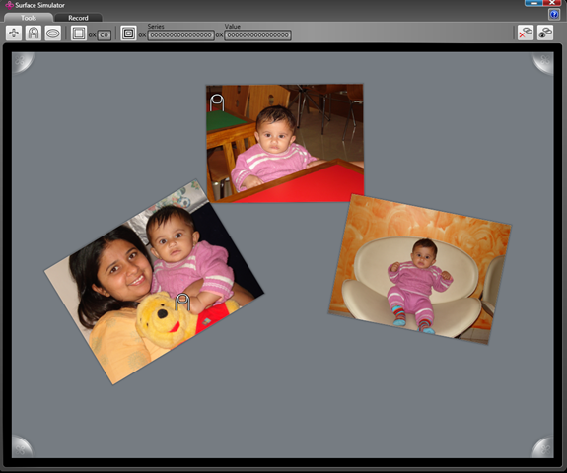Edit the identity tag Series field
This screenshot has height=473, width=567.
point(180,35)
